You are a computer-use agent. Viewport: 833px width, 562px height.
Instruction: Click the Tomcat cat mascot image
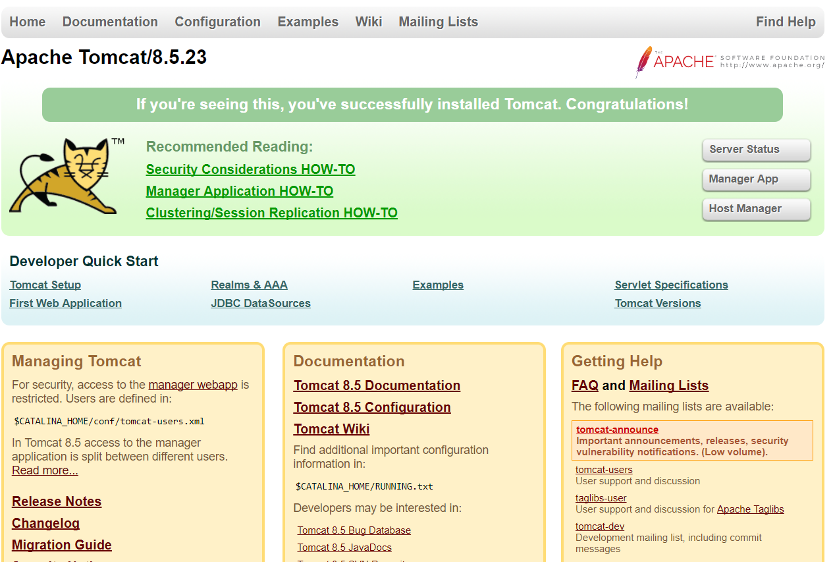[x=67, y=175]
